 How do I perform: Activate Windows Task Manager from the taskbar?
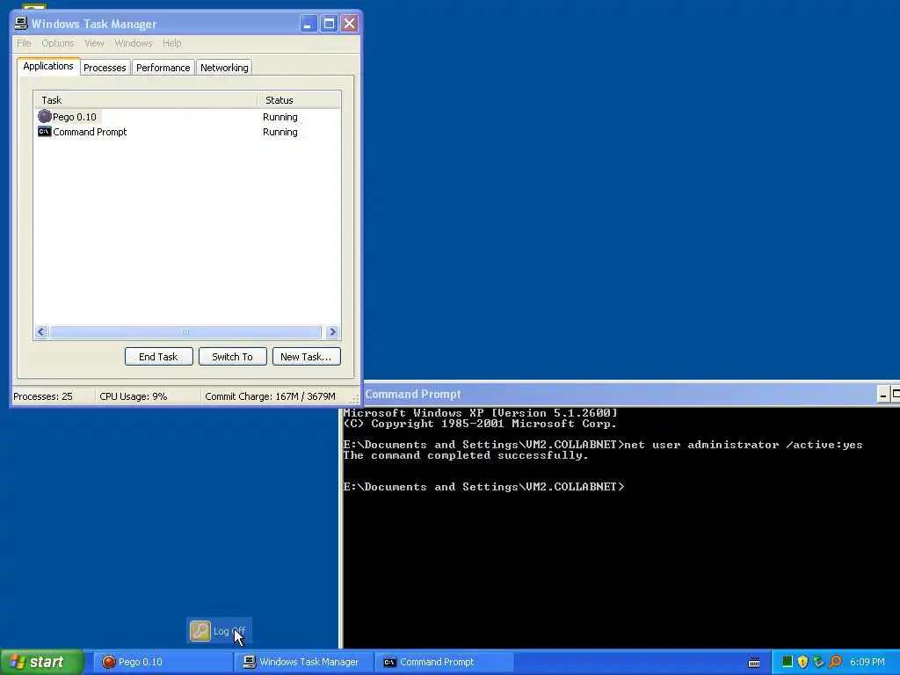[303, 662]
